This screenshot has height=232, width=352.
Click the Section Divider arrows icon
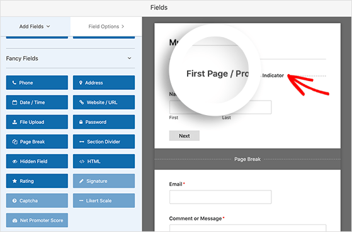pos(82,141)
